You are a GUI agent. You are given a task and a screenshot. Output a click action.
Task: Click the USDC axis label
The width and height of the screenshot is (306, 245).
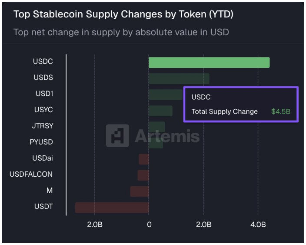pos(43,61)
